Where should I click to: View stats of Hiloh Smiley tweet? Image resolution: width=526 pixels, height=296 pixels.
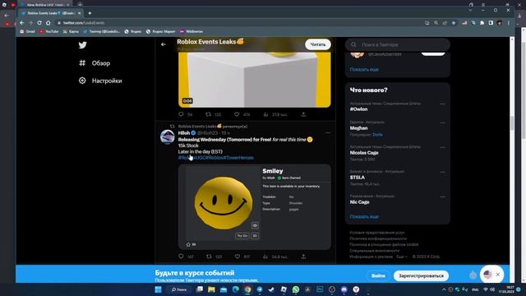pos(265,257)
